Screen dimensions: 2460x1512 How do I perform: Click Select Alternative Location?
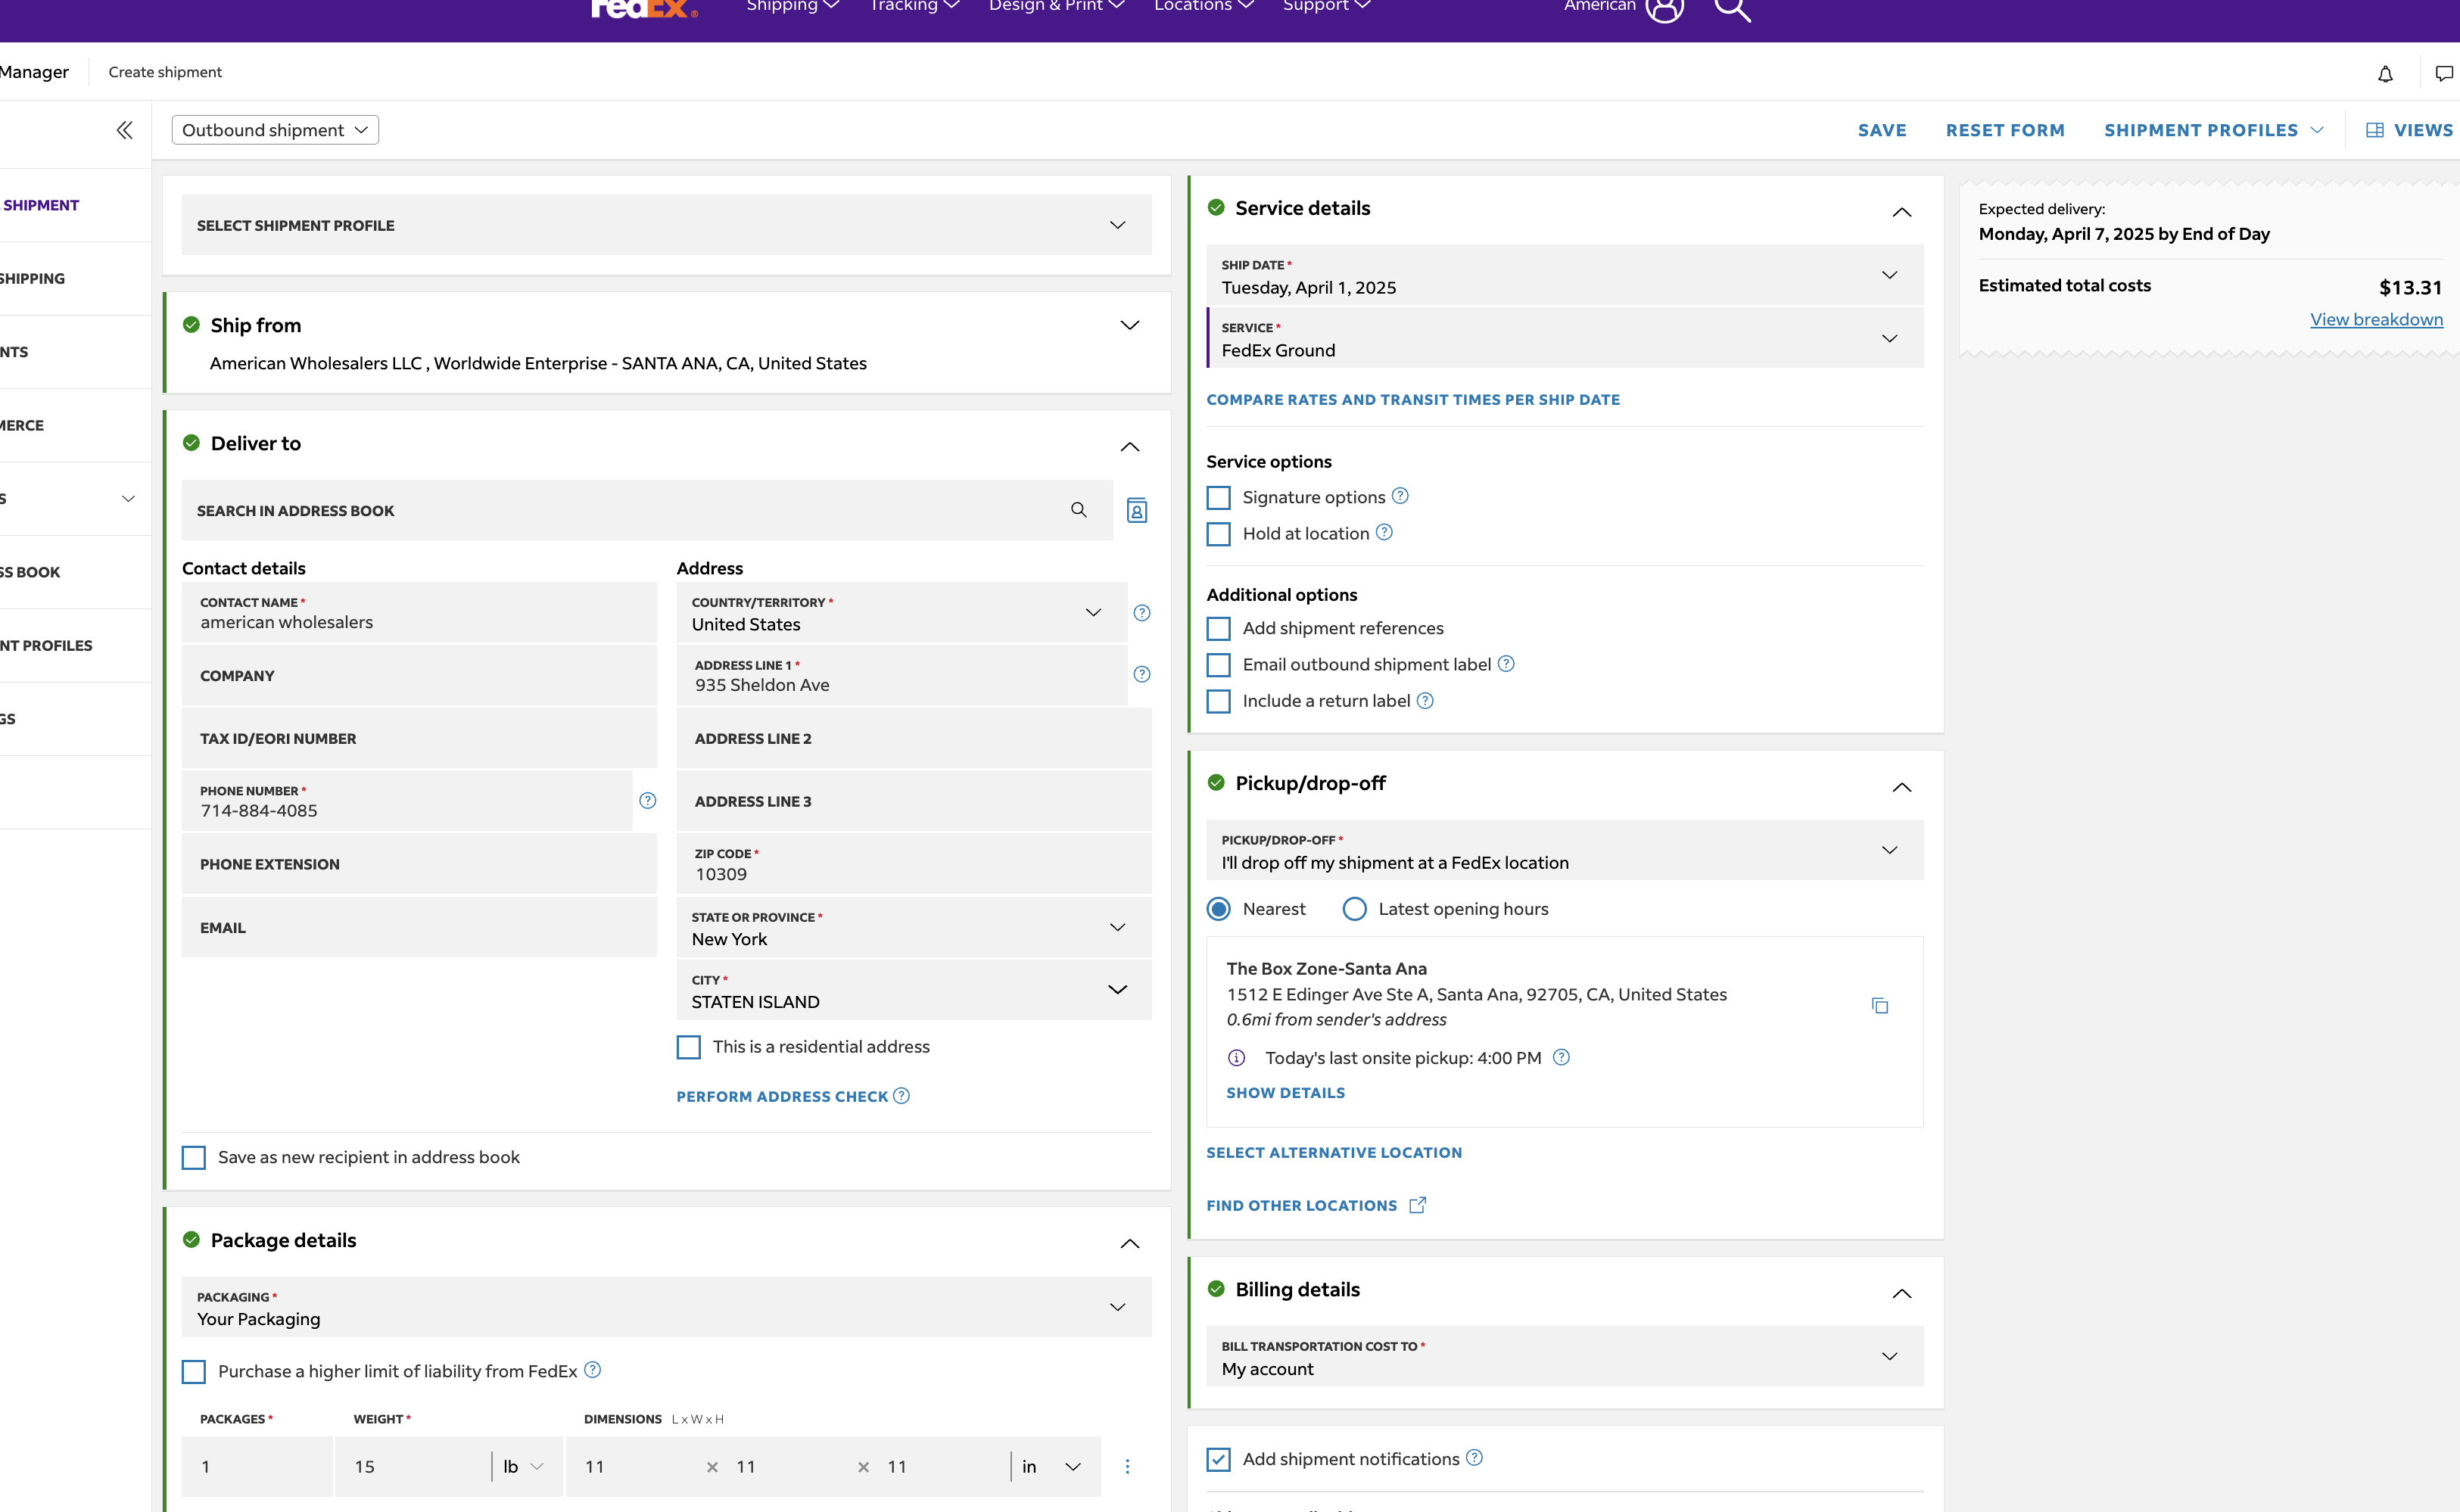[1334, 1152]
